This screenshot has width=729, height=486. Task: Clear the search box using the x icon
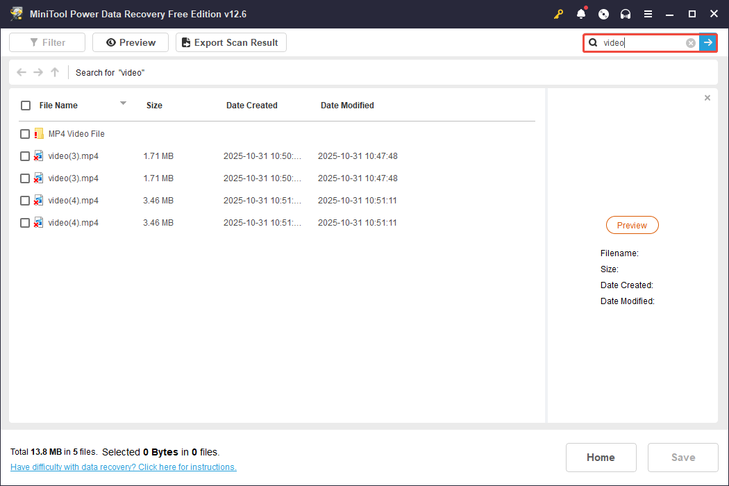pyautogui.click(x=690, y=42)
